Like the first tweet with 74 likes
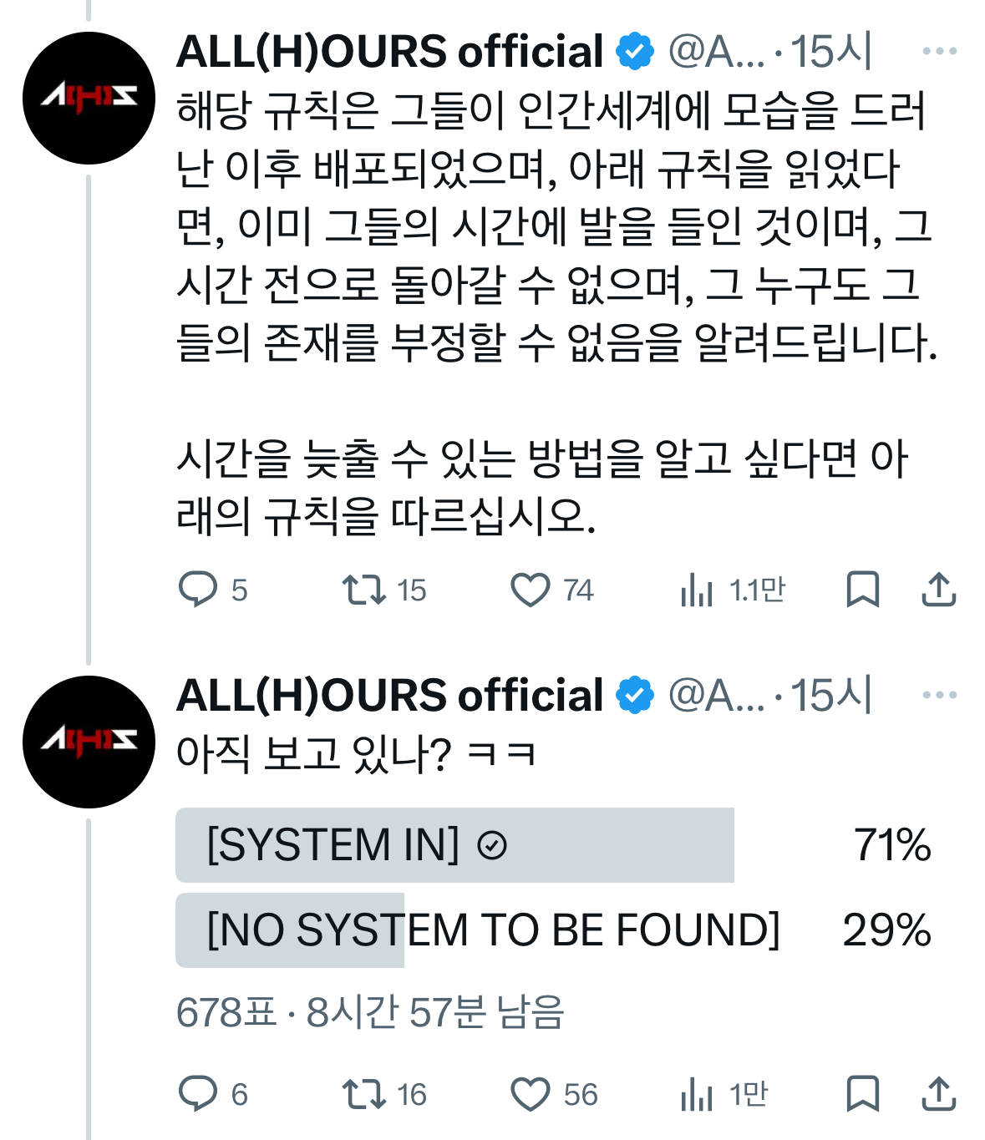Image resolution: width=985 pixels, height=1140 pixels. [x=531, y=590]
